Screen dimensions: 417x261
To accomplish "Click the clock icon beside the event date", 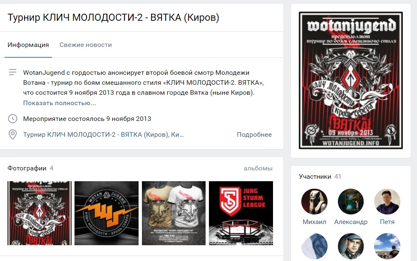I will [12, 119].
